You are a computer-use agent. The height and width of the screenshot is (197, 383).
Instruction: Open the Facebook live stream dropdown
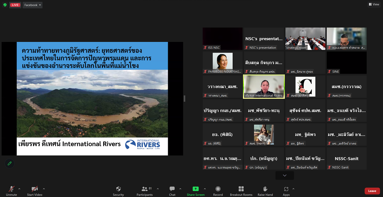click(x=32, y=5)
